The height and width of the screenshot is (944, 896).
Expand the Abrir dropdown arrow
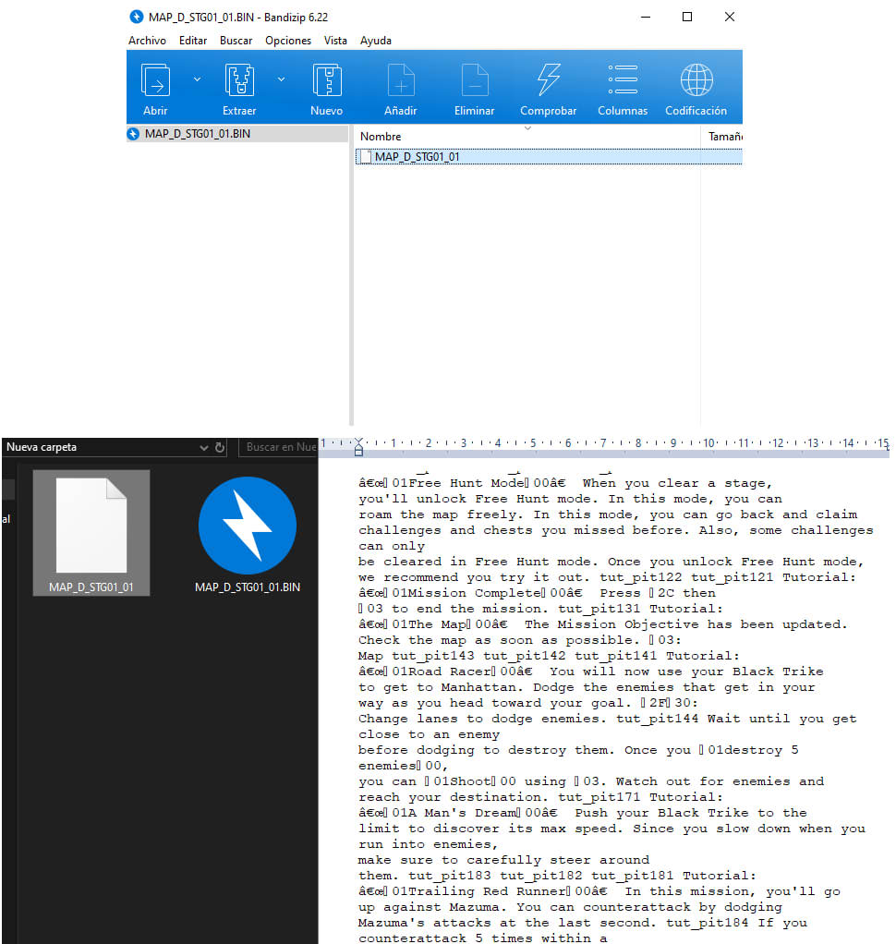coord(197,79)
